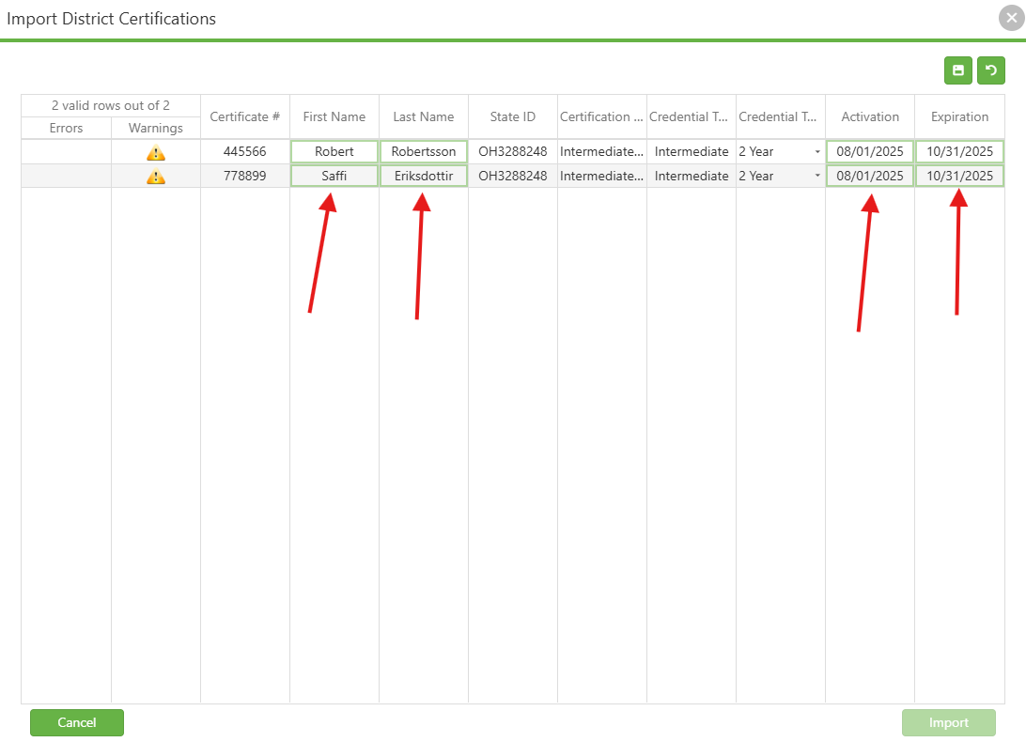Click the Import District Certifications title

pos(111,19)
